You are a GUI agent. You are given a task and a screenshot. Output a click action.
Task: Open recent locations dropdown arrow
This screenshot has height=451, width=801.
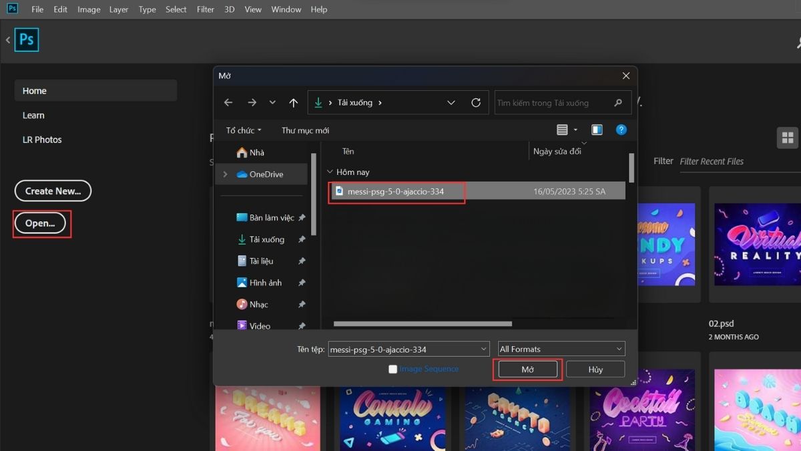(x=272, y=103)
